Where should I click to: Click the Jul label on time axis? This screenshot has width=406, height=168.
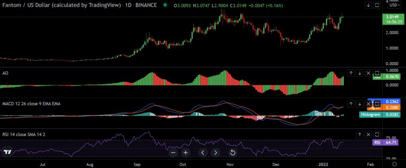43,164
